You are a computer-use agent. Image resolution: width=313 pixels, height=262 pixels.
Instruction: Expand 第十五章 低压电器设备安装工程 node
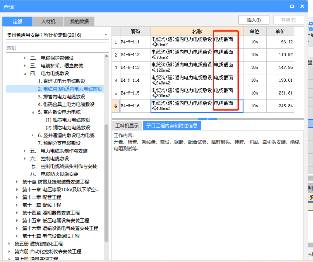tap(17, 221)
